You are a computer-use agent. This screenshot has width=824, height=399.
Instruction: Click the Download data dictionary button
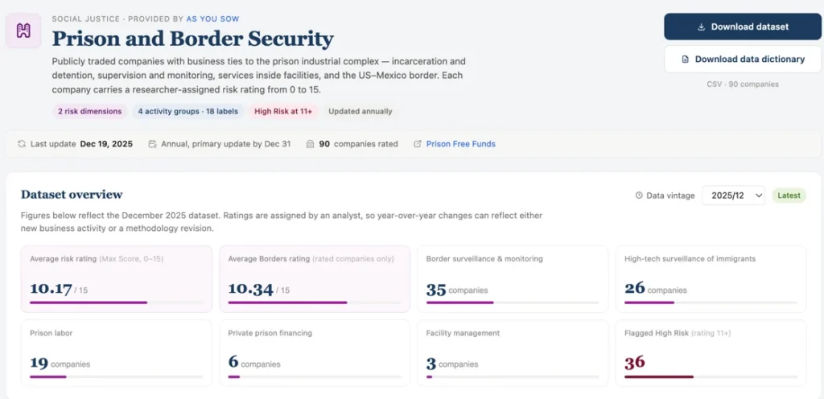743,60
